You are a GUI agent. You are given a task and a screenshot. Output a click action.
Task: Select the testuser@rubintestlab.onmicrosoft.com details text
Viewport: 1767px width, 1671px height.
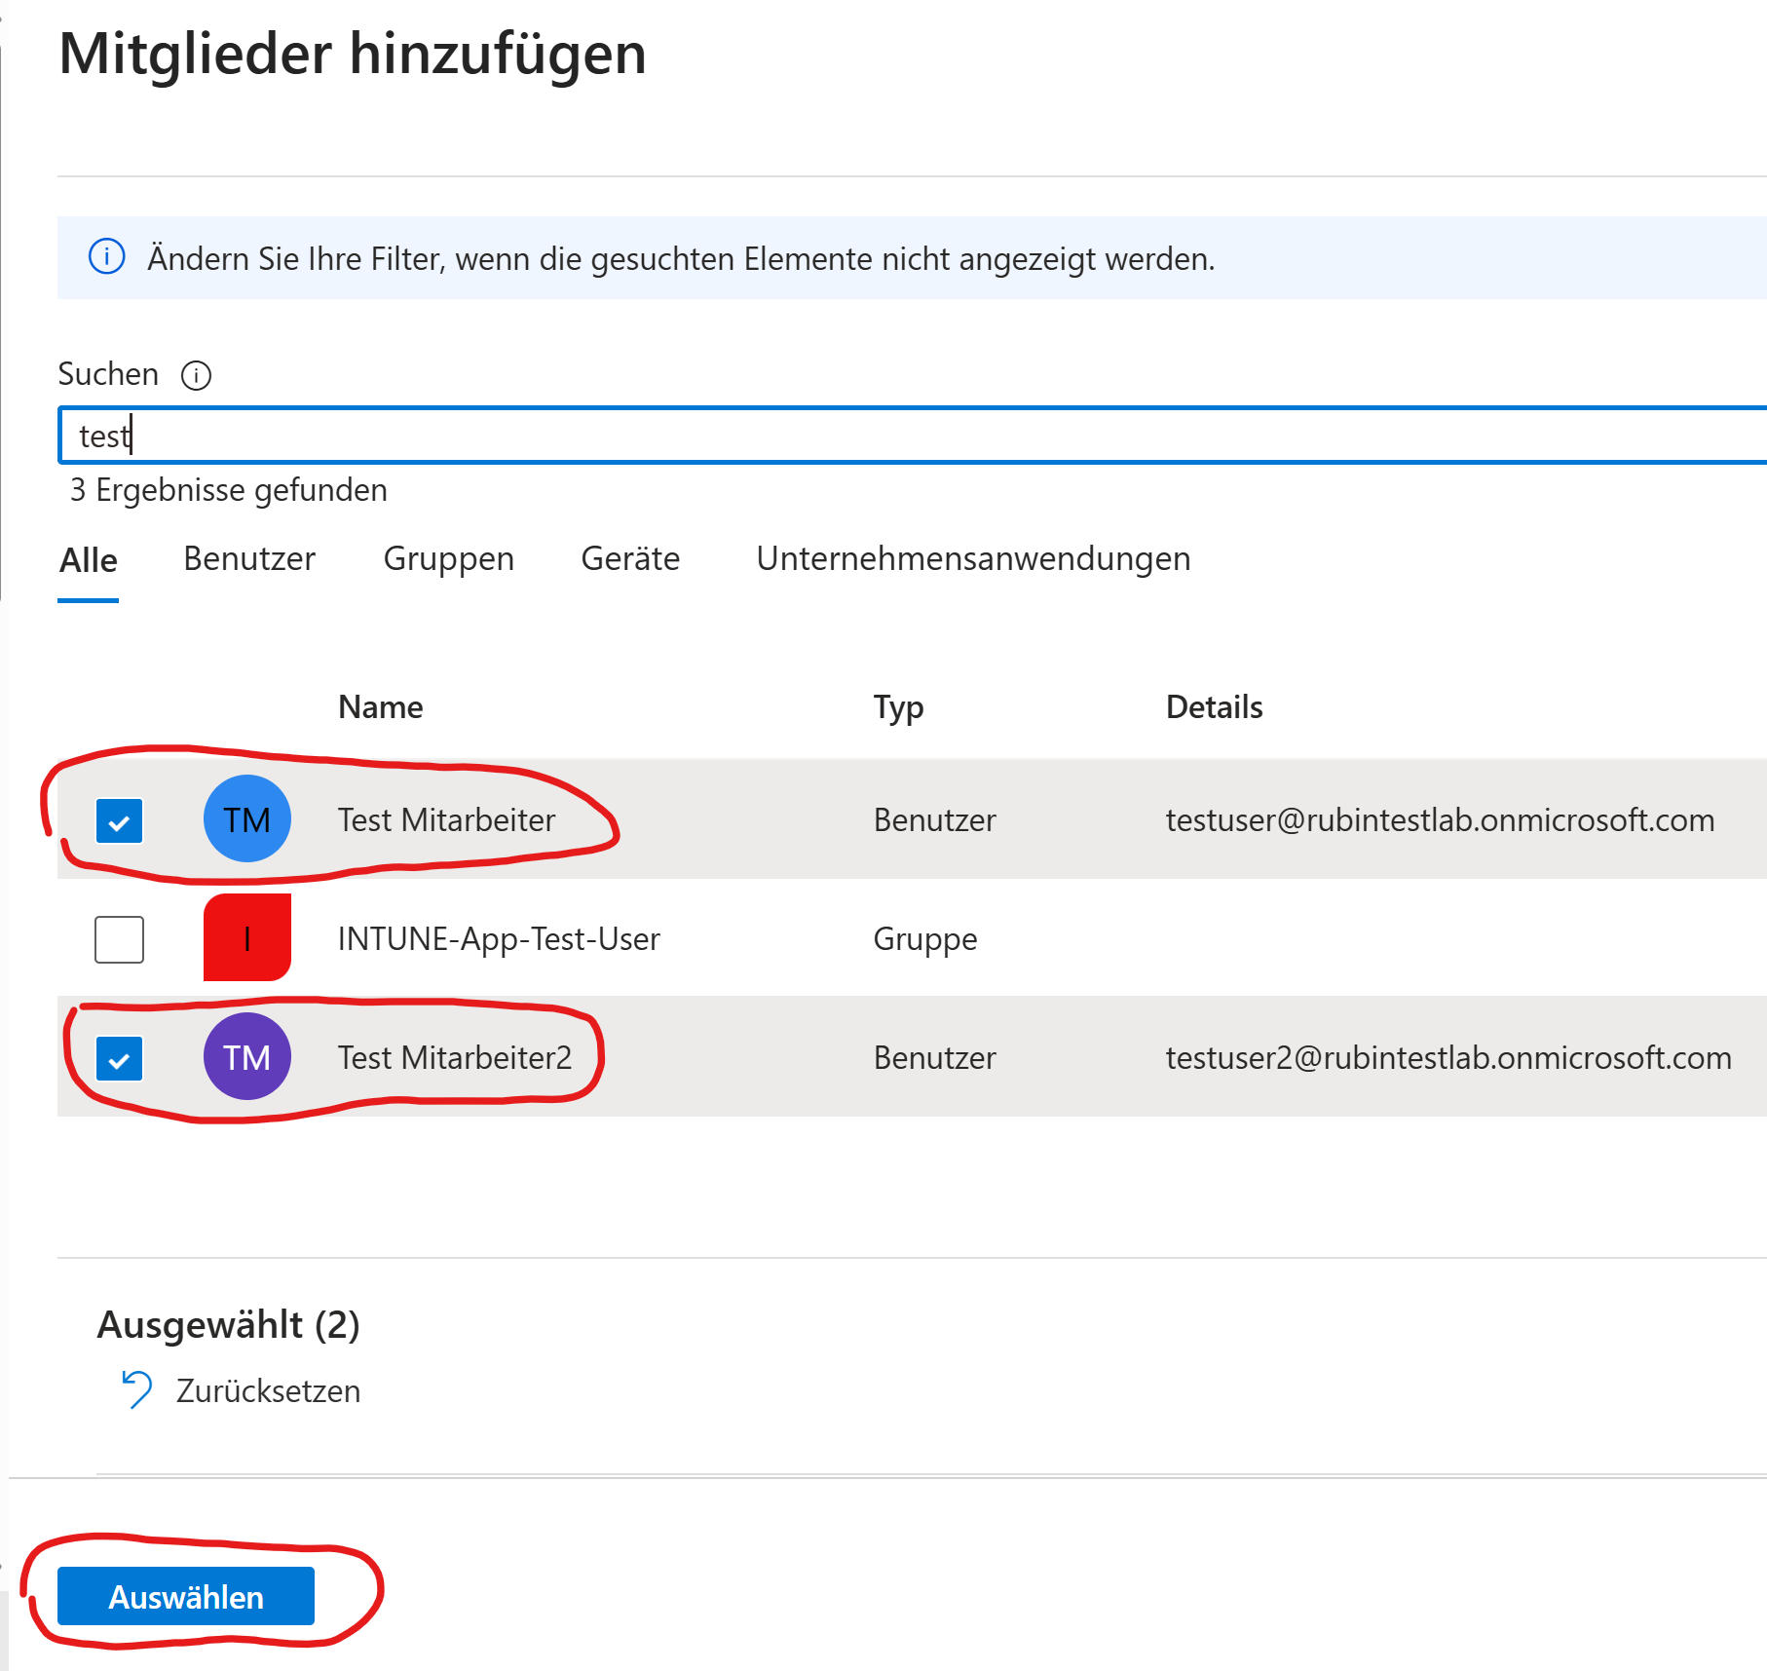tap(1440, 820)
